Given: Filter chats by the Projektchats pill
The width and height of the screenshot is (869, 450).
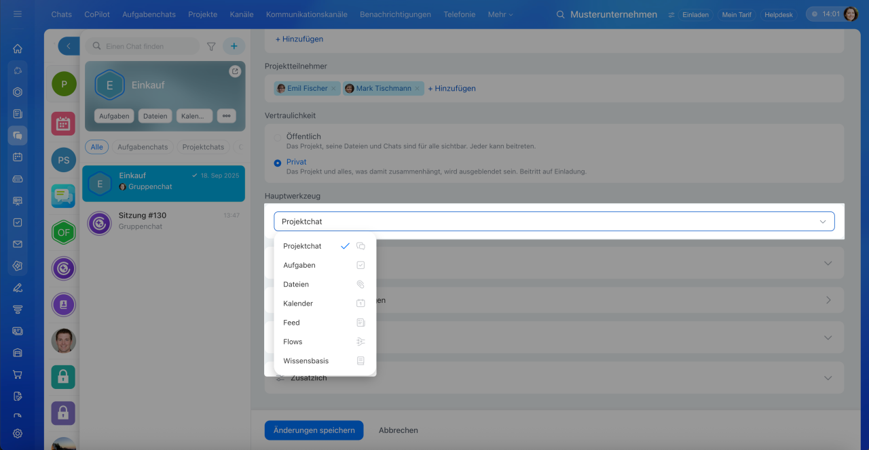Looking at the screenshot, I should (203, 146).
